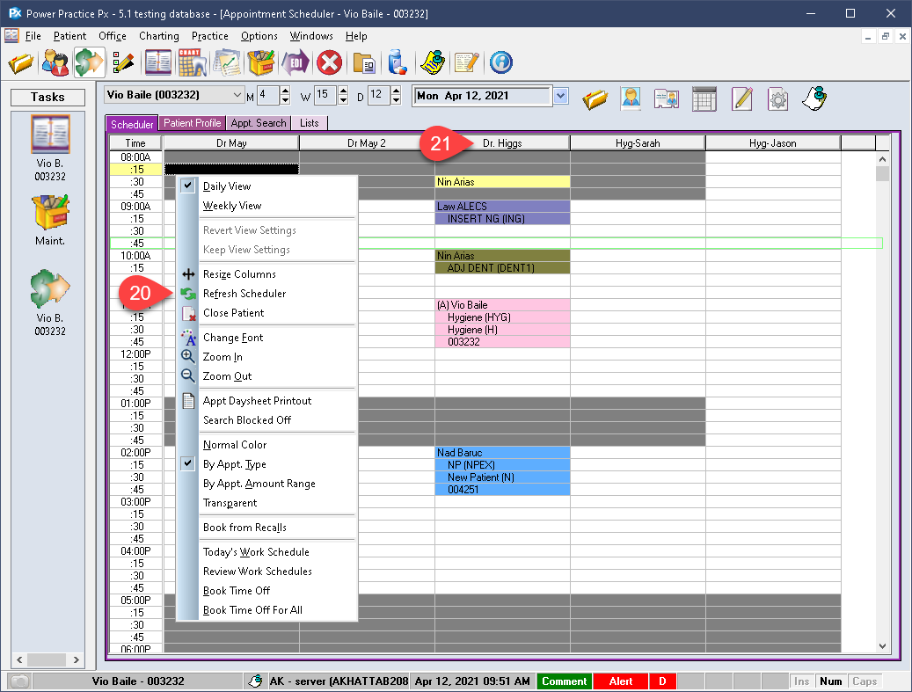
Task: Click the camera icon in the status bar
Action: coord(20,681)
